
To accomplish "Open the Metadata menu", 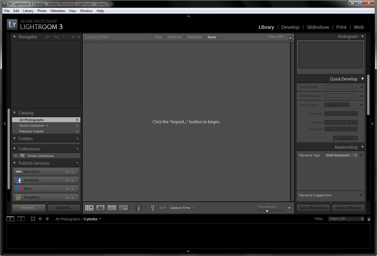I will (57, 11).
